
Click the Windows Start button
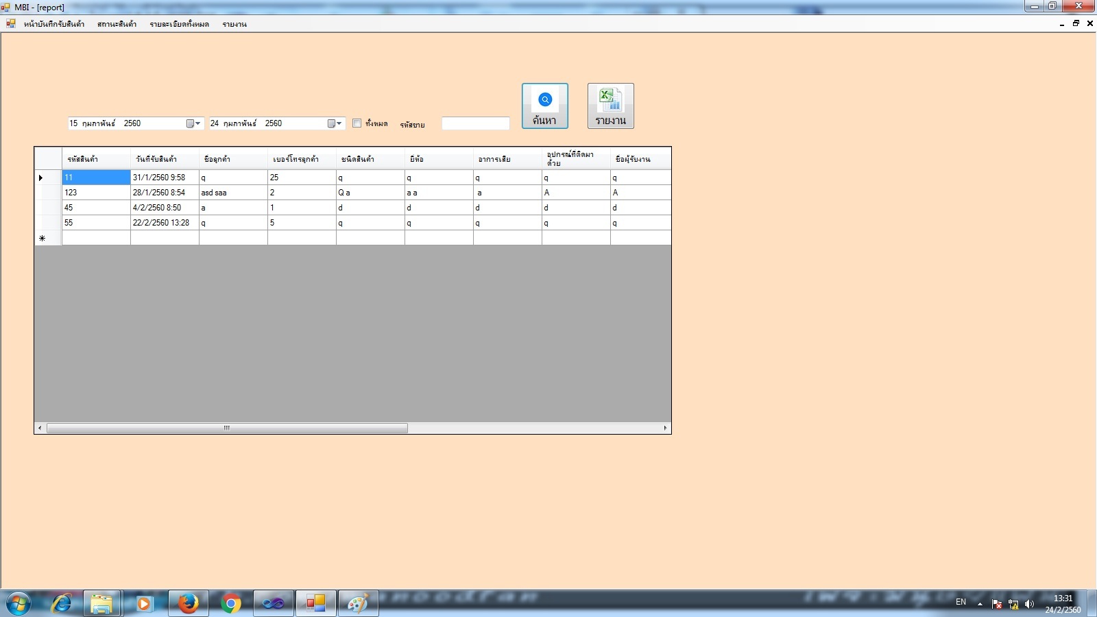point(19,603)
